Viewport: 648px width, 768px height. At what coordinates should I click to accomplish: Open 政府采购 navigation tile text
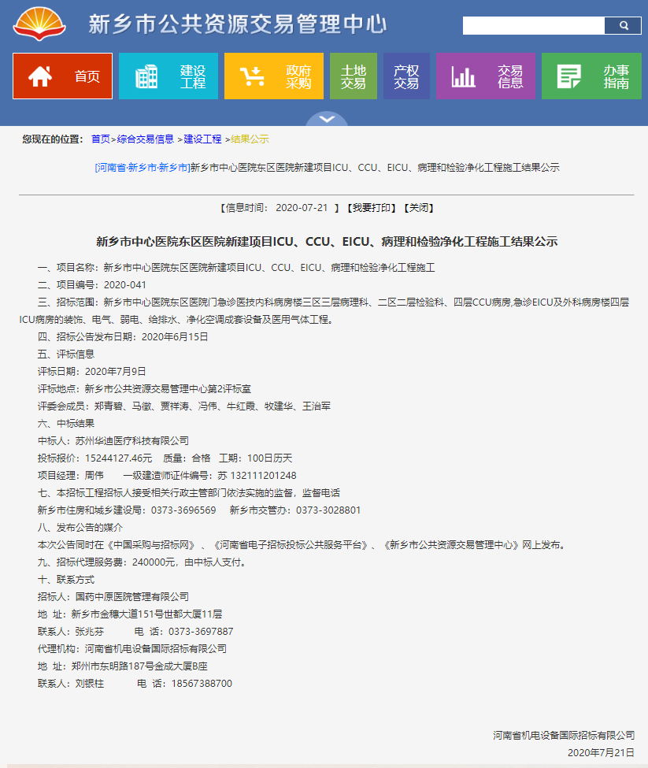point(298,77)
